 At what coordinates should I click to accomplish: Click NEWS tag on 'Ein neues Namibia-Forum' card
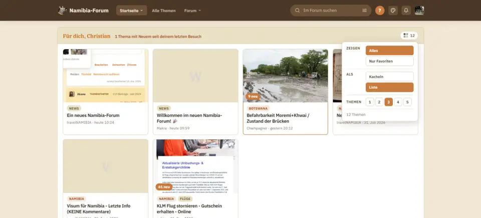(x=74, y=108)
